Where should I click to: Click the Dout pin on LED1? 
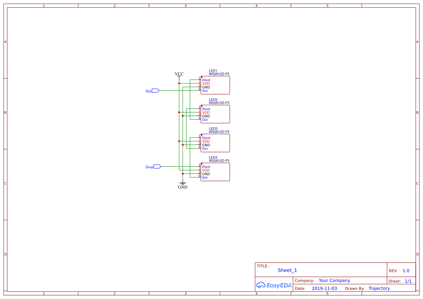pyautogui.click(x=206, y=80)
